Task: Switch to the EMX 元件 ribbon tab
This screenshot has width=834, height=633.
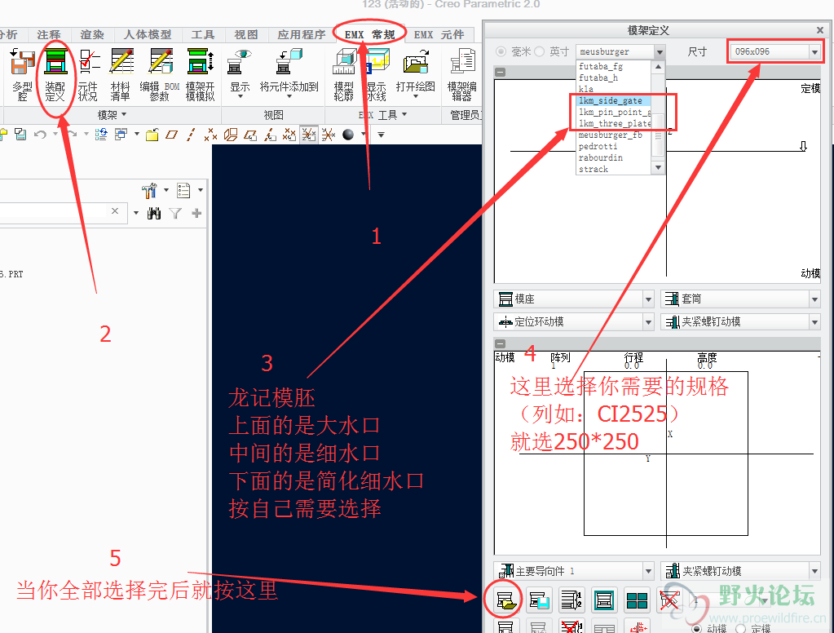Action: (x=439, y=34)
